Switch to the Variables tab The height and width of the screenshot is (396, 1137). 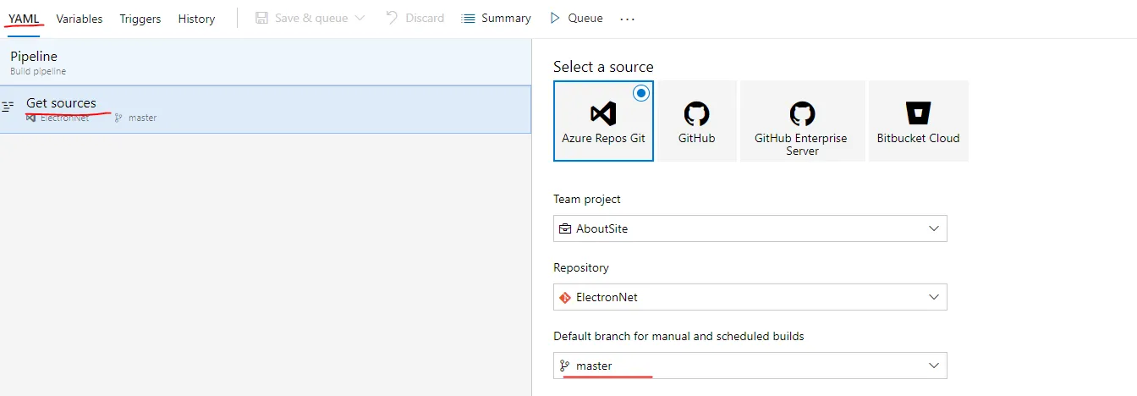pos(80,19)
